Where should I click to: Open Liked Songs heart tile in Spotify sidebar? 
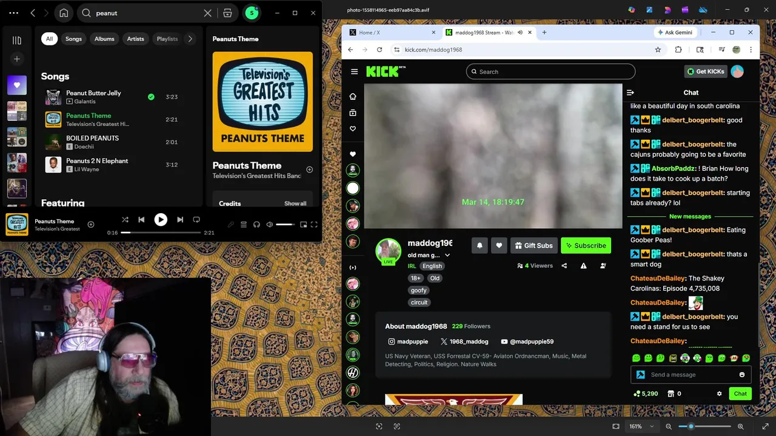pyautogui.click(x=17, y=85)
